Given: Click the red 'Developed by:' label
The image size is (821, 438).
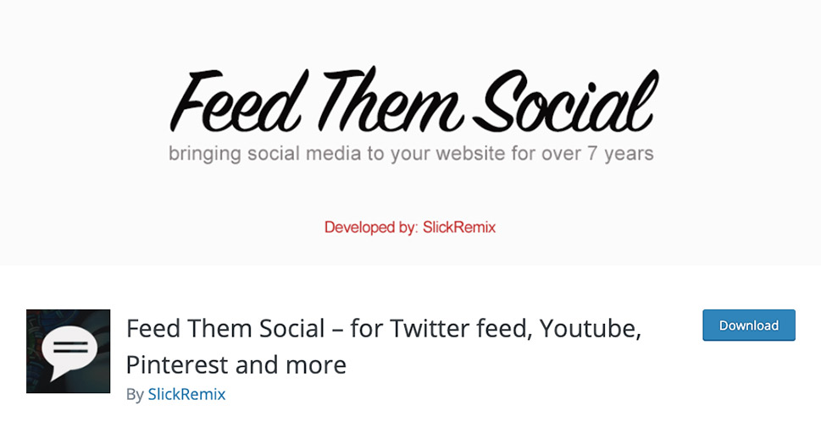Looking at the screenshot, I should (x=371, y=227).
